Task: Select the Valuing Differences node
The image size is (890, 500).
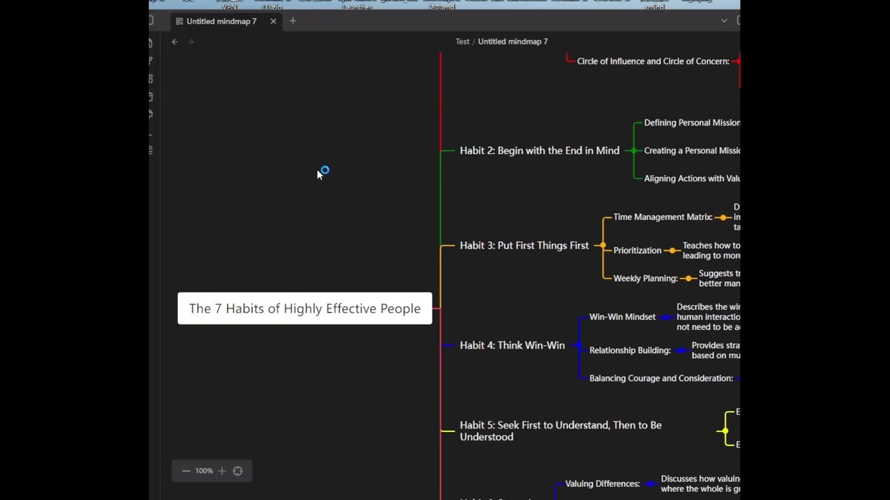Action: [x=602, y=484]
